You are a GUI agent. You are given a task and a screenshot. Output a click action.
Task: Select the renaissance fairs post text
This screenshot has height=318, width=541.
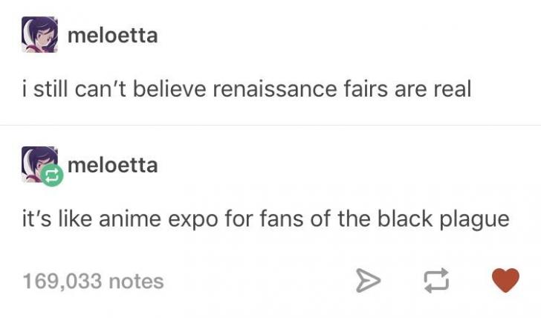pyautogui.click(x=247, y=88)
